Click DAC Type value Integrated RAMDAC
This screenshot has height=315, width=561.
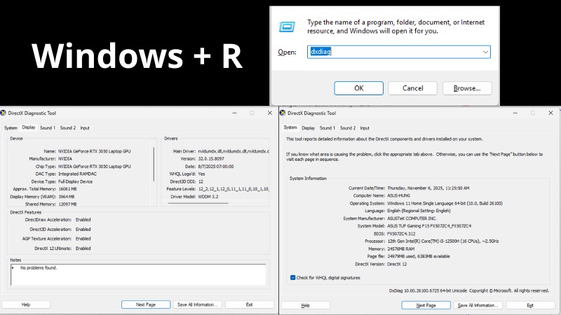(77, 174)
